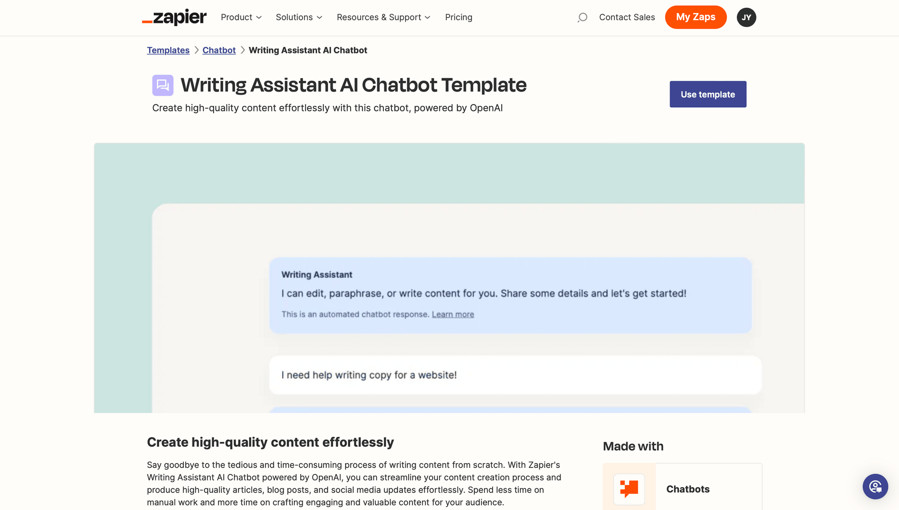Click the Templates breadcrumb link
899x510 pixels.
tap(168, 50)
